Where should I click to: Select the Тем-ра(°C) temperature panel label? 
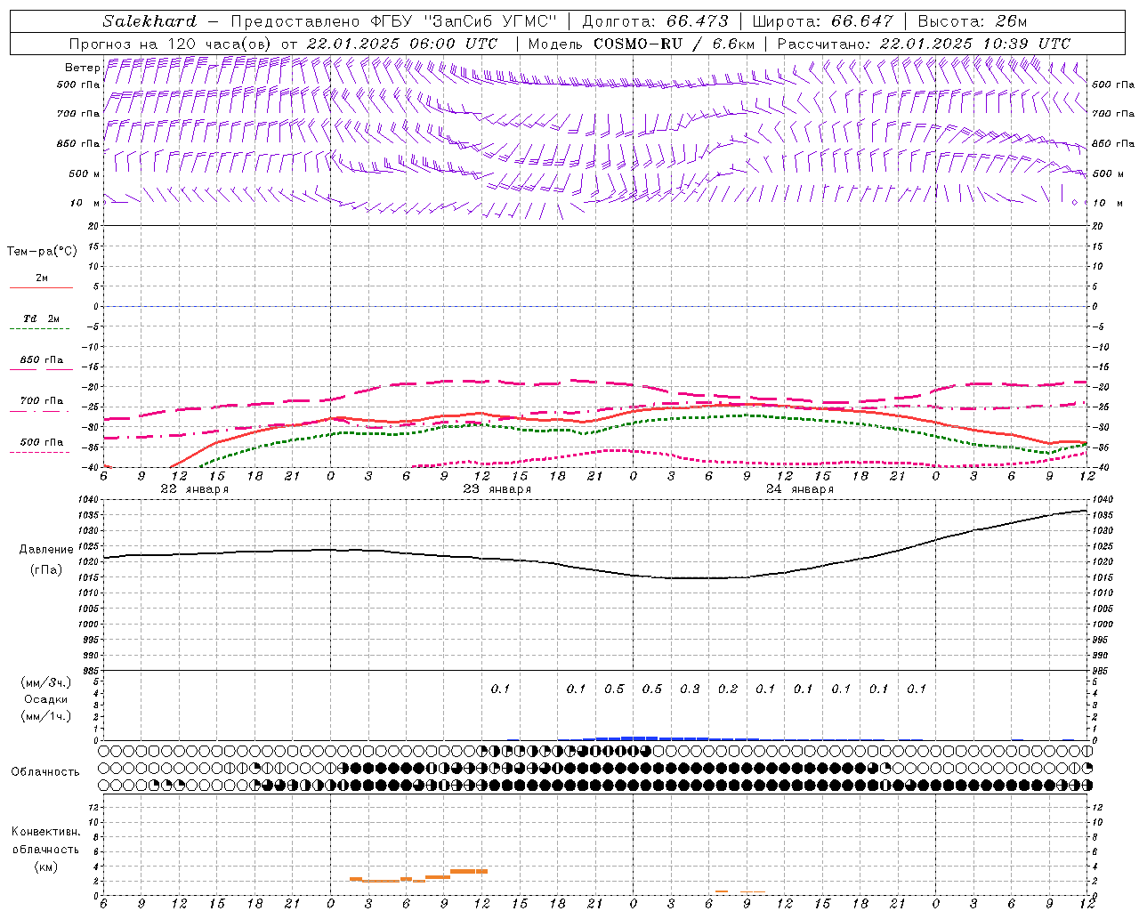[42, 251]
